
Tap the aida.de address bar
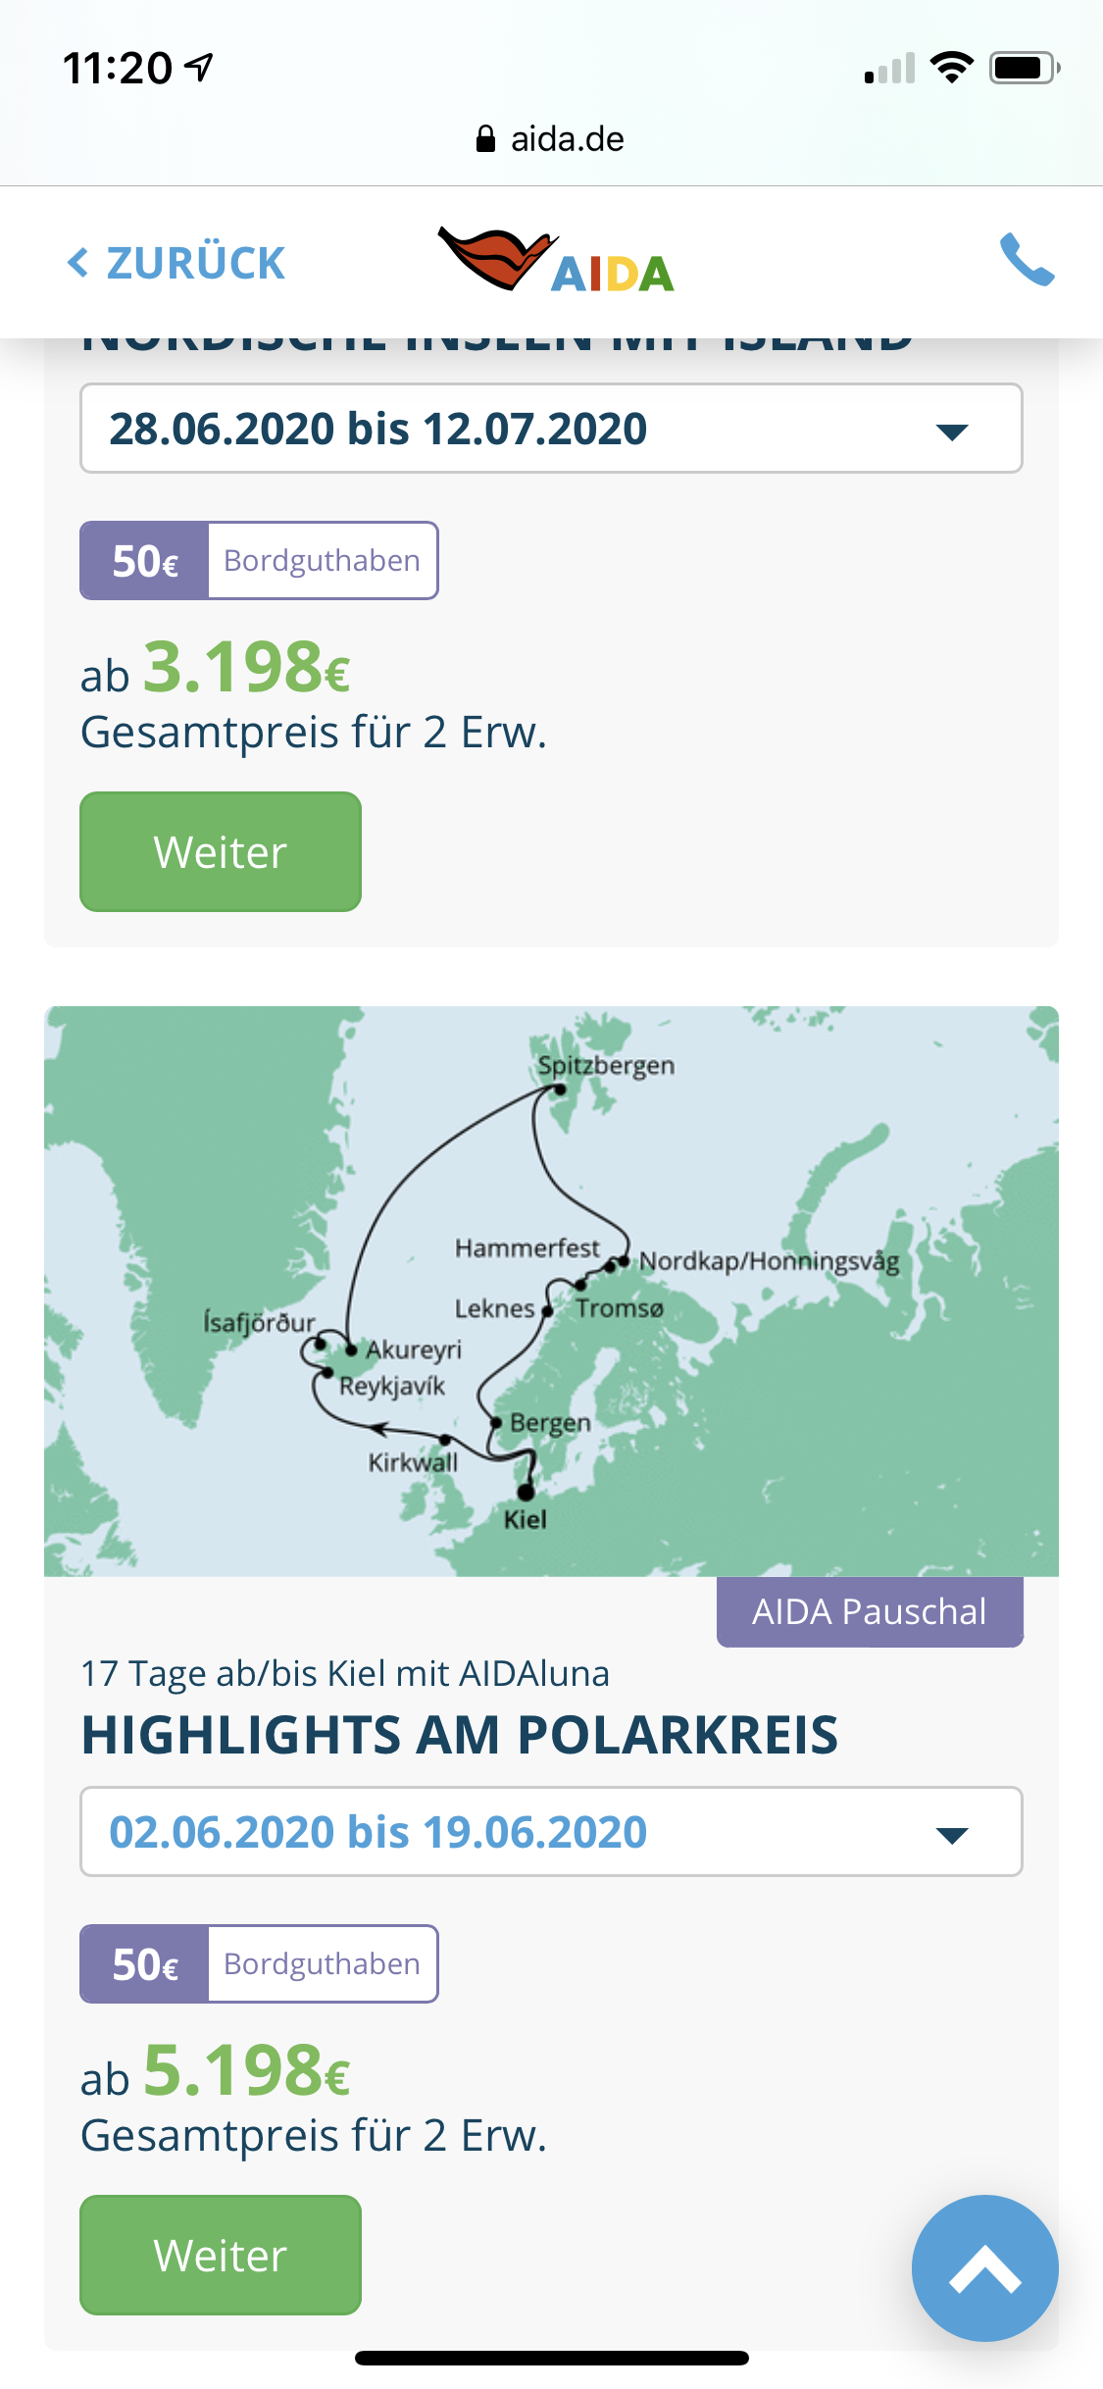(550, 139)
